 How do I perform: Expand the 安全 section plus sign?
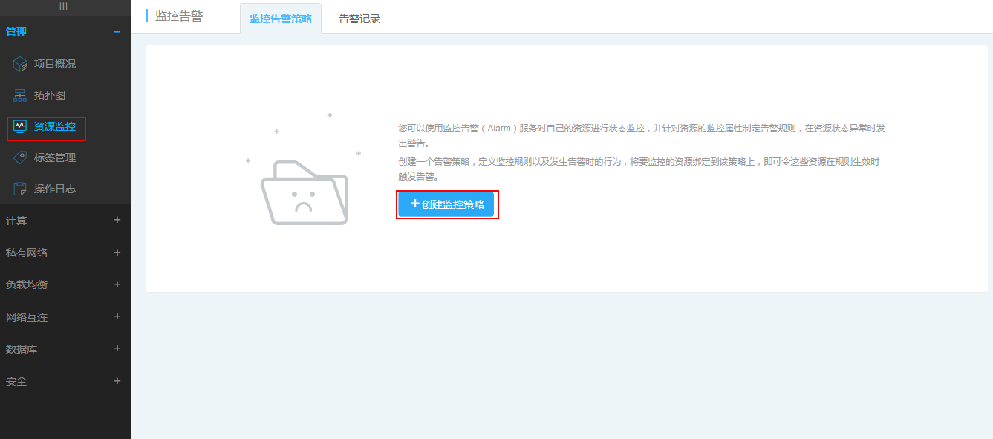tap(117, 380)
